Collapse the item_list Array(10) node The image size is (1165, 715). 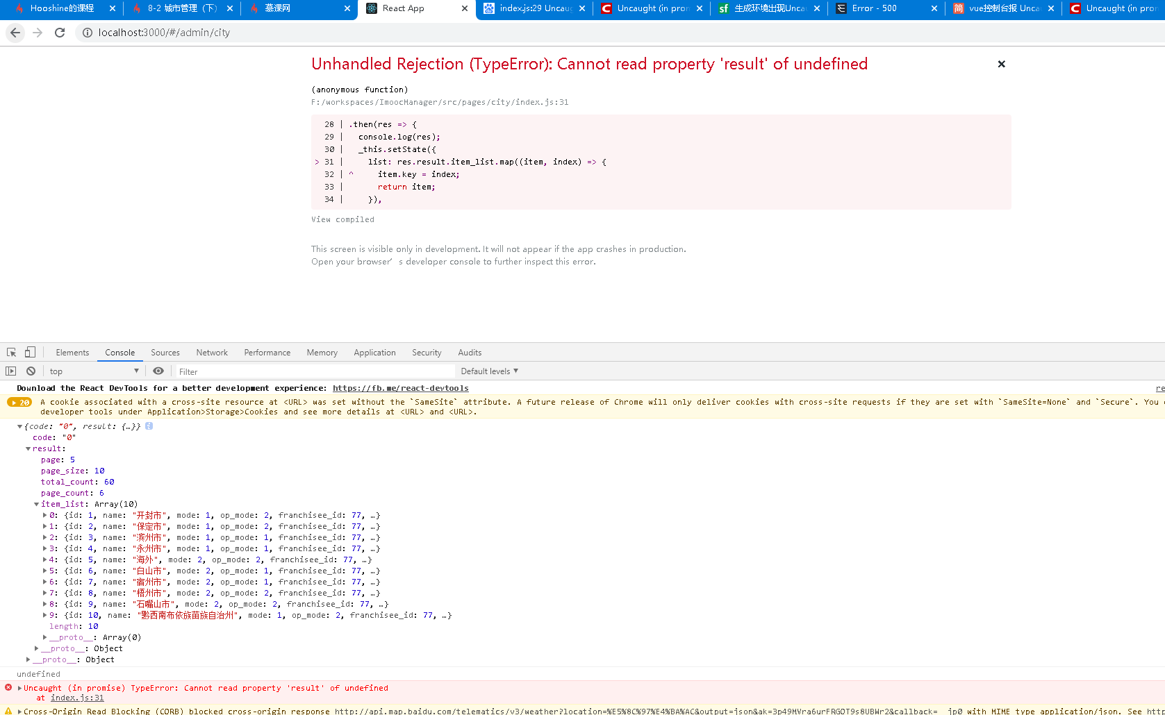[x=37, y=505]
